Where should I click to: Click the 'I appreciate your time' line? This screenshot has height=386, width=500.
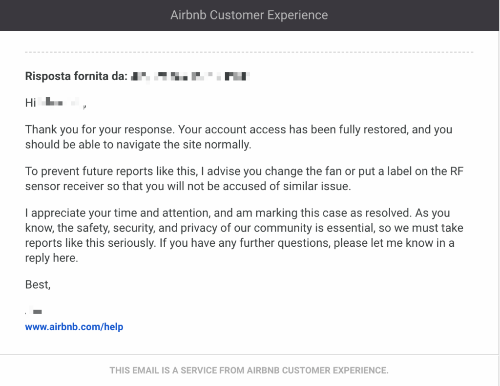(x=238, y=213)
